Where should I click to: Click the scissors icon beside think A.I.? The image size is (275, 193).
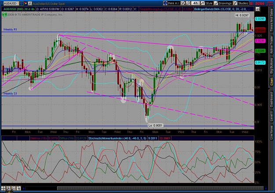[x=183, y=3]
